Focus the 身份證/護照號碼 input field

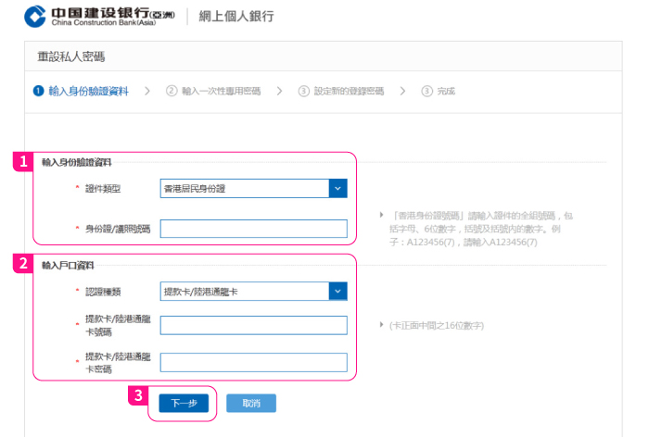(x=253, y=229)
